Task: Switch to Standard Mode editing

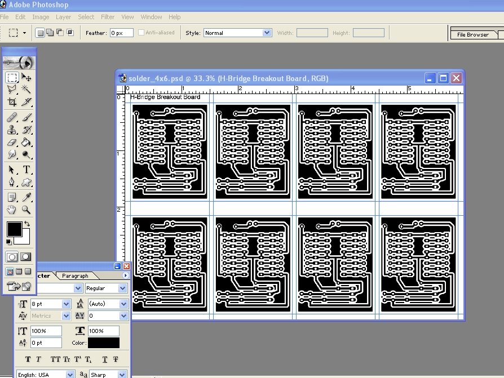Action: pos(12,257)
